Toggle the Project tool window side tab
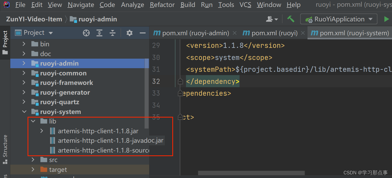This screenshot has height=178, width=392. click(5, 43)
